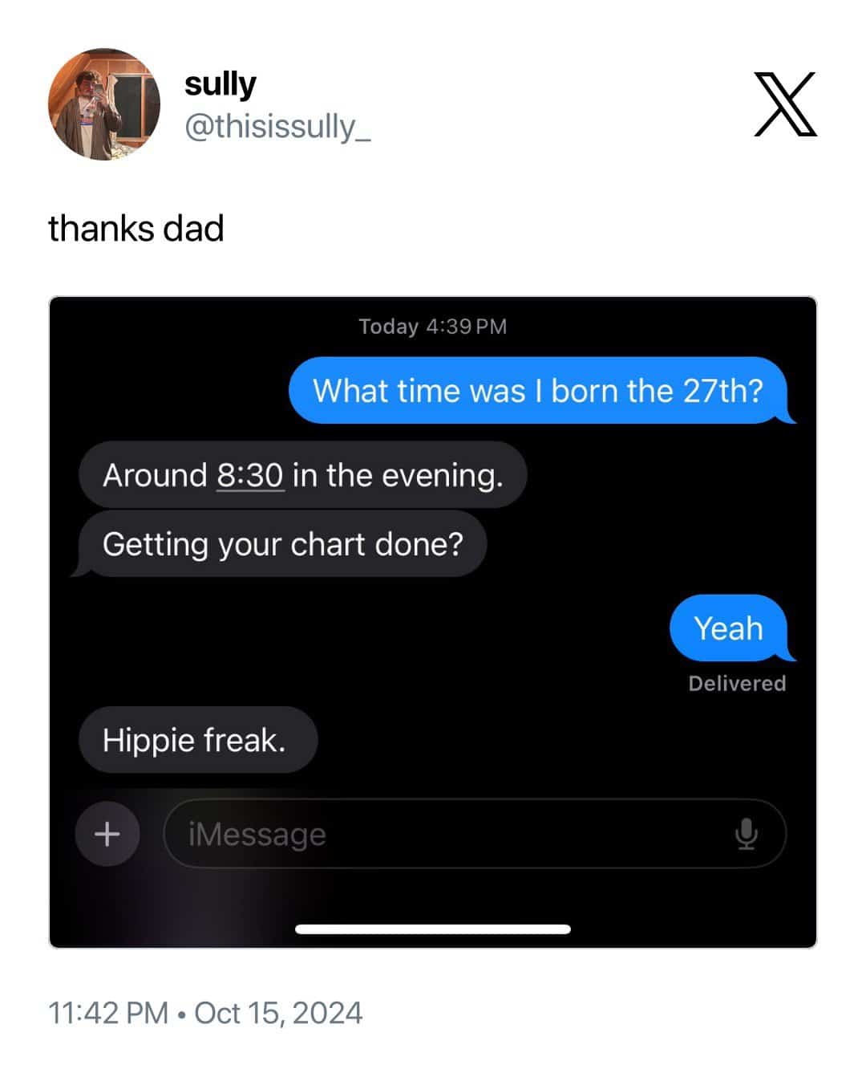Tap the blue "Yeah" message bubble

[x=728, y=628]
